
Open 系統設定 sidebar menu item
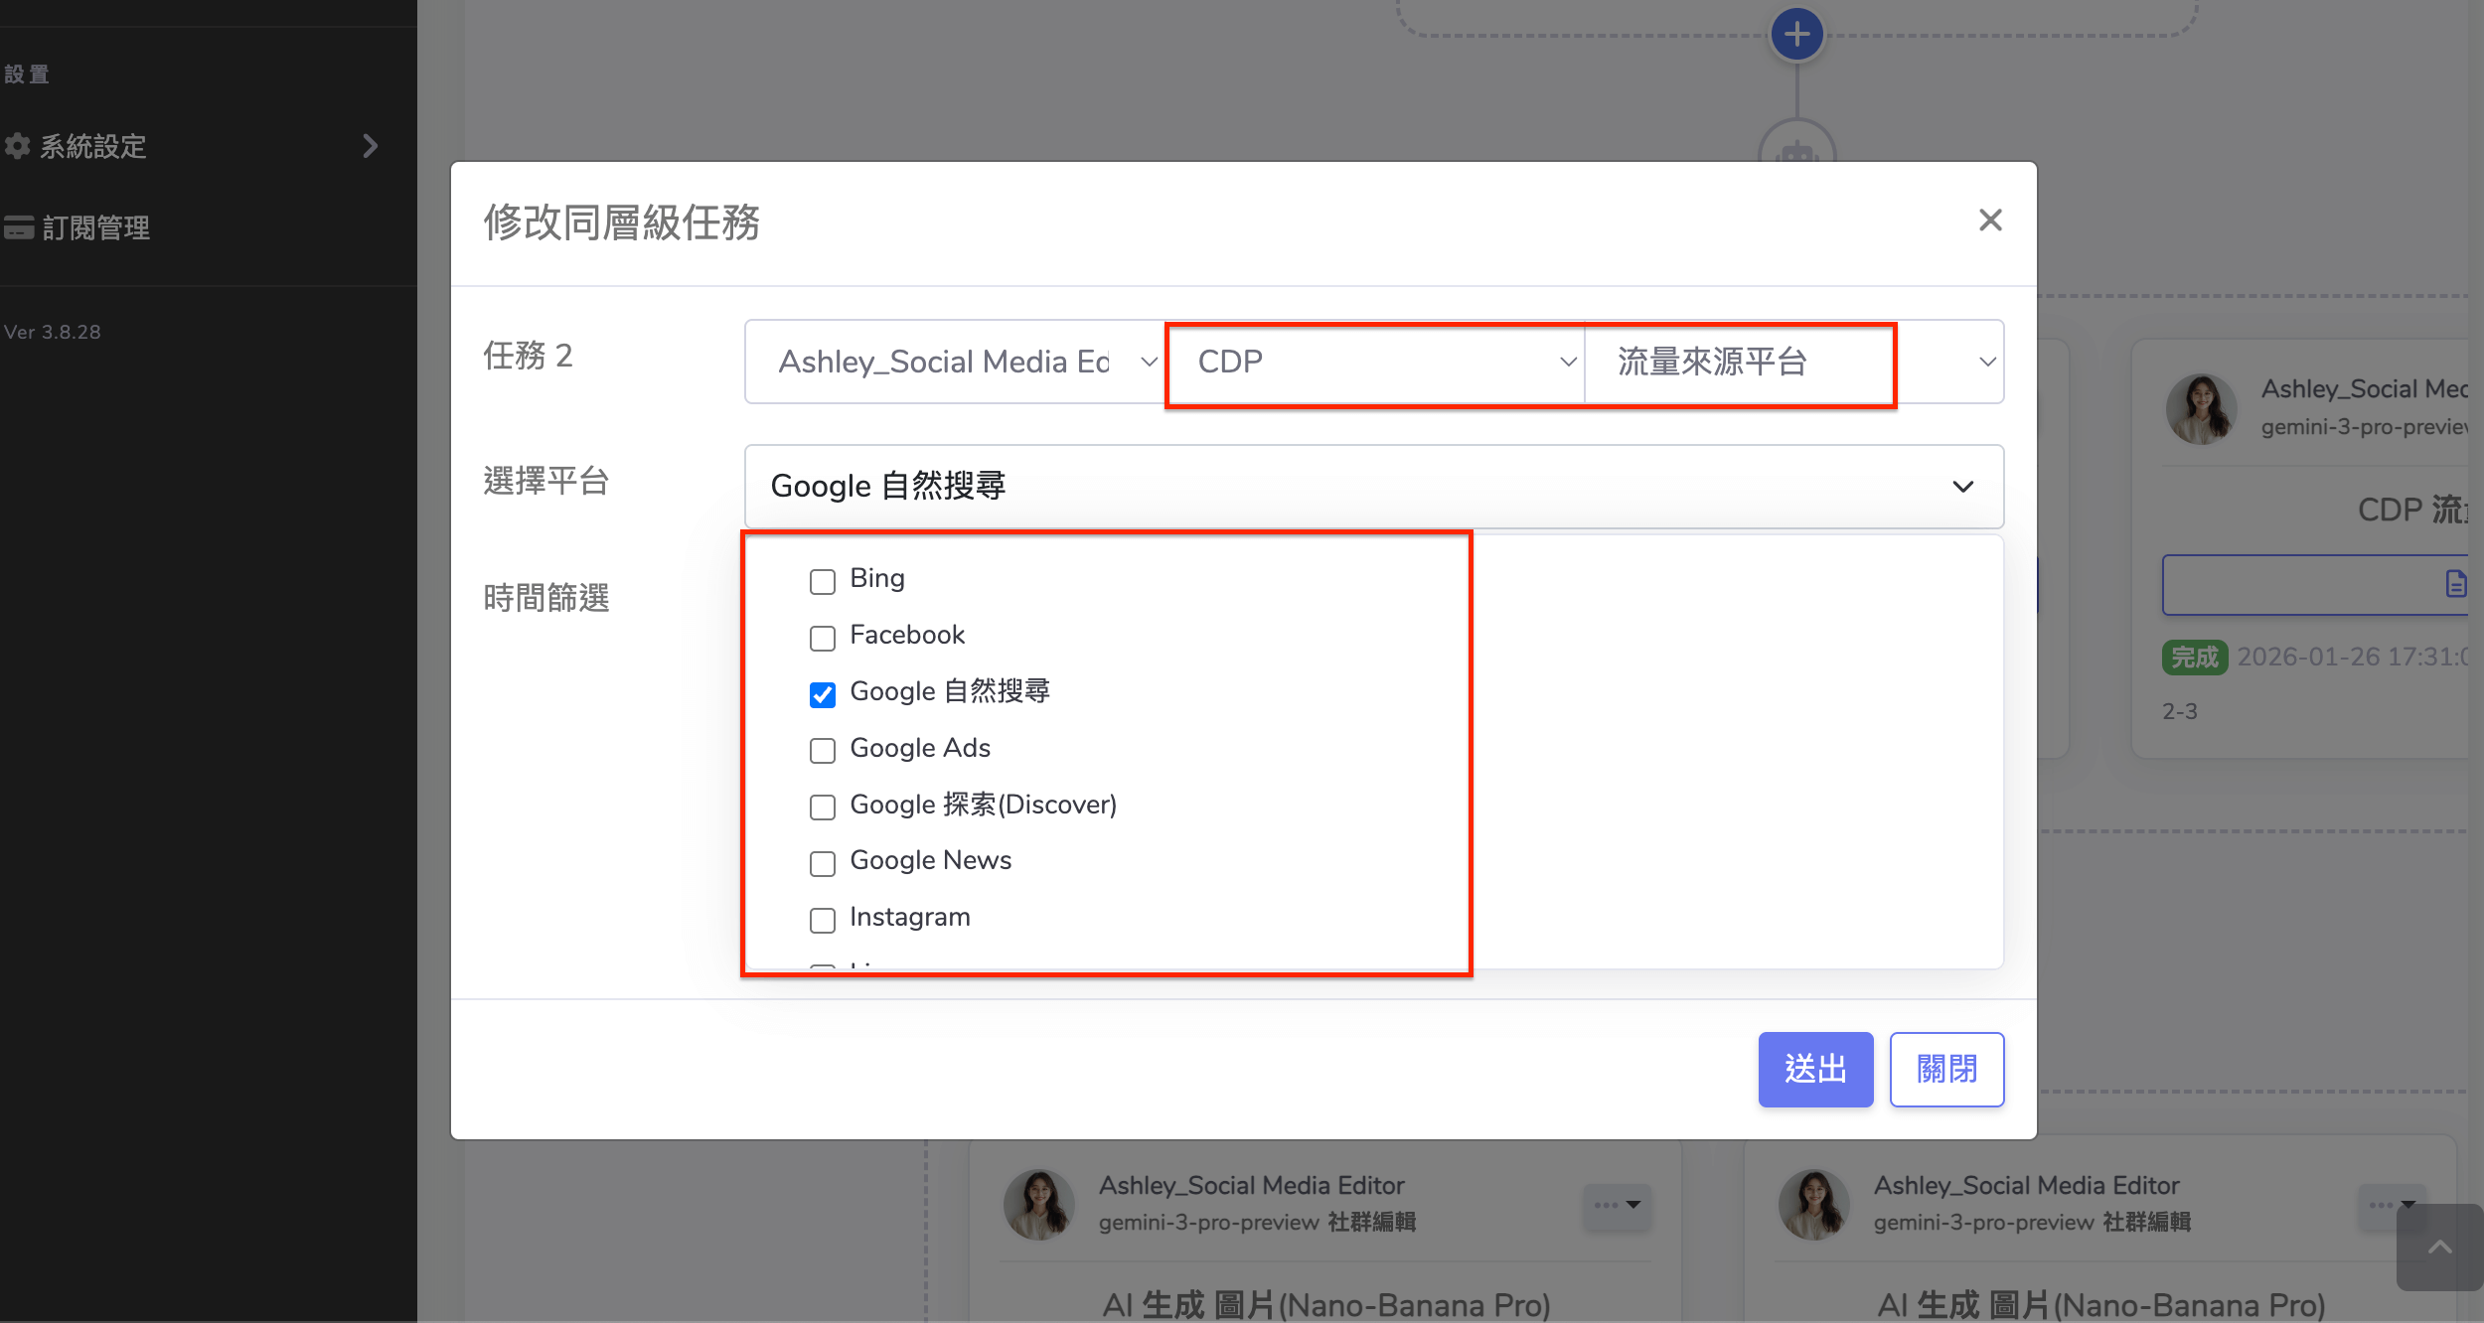coord(93,146)
